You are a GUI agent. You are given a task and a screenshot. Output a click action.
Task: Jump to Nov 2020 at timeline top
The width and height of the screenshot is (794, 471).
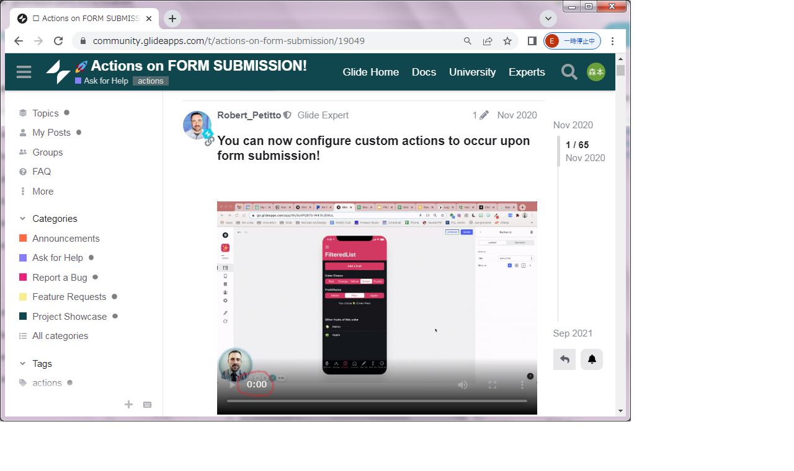coord(573,125)
